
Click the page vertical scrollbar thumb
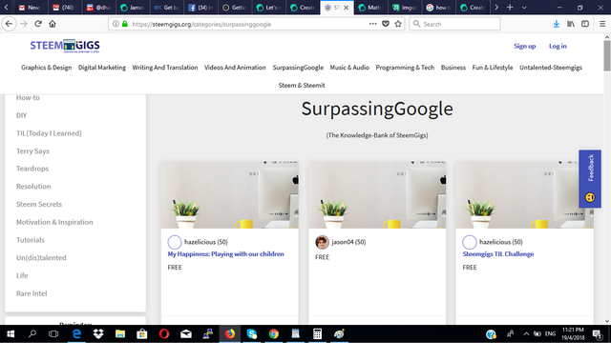click(x=607, y=55)
